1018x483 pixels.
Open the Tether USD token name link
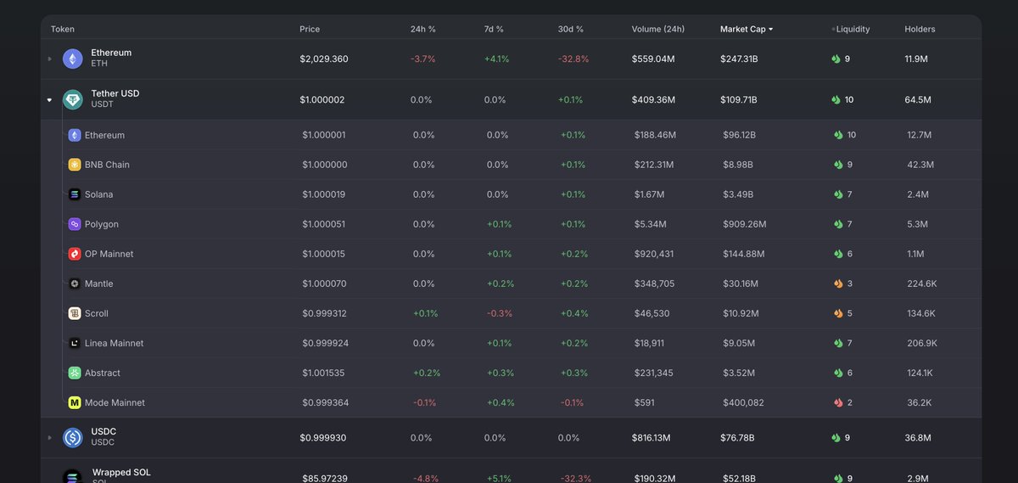pyautogui.click(x=115, y=93)
